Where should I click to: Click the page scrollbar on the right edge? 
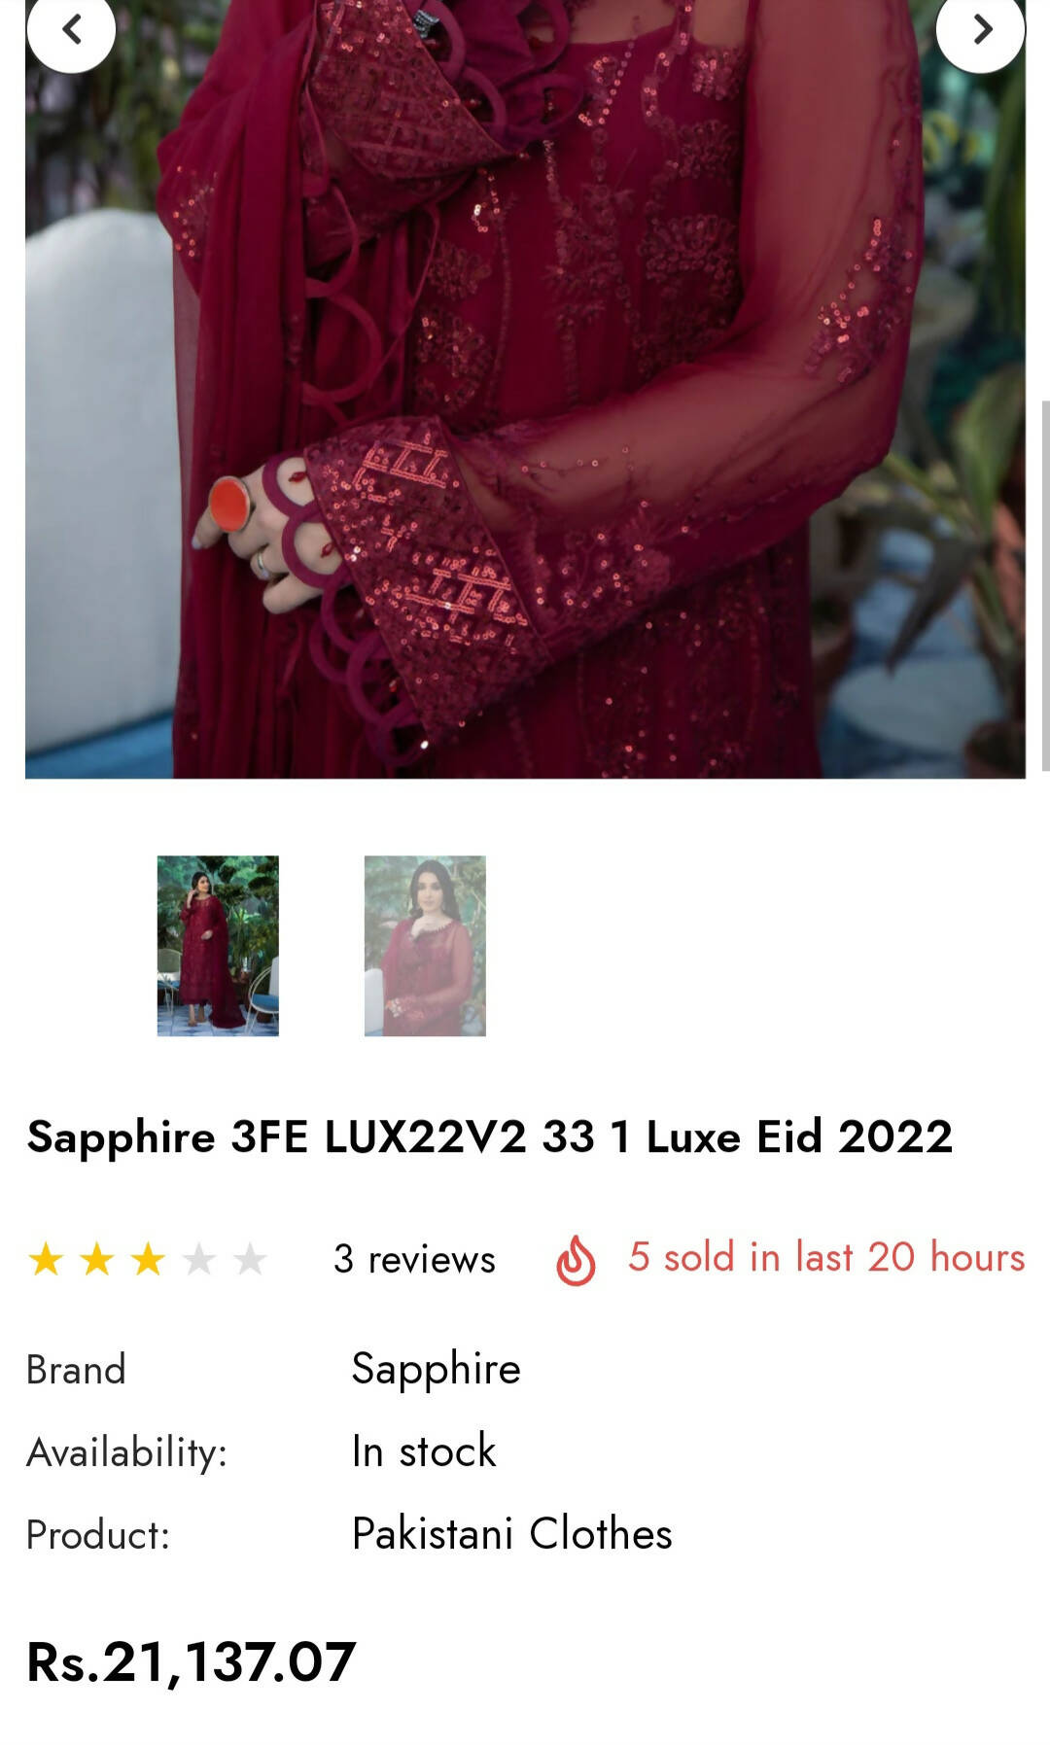coord(1045,585)
